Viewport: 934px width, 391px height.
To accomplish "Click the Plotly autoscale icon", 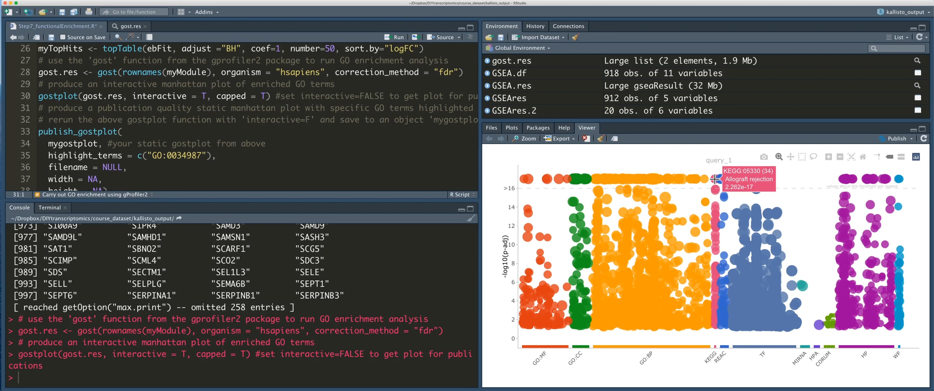I will tap(851, 157).
